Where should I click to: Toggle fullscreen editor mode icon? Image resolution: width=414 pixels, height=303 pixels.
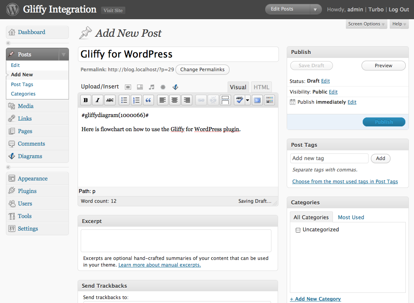257,100
